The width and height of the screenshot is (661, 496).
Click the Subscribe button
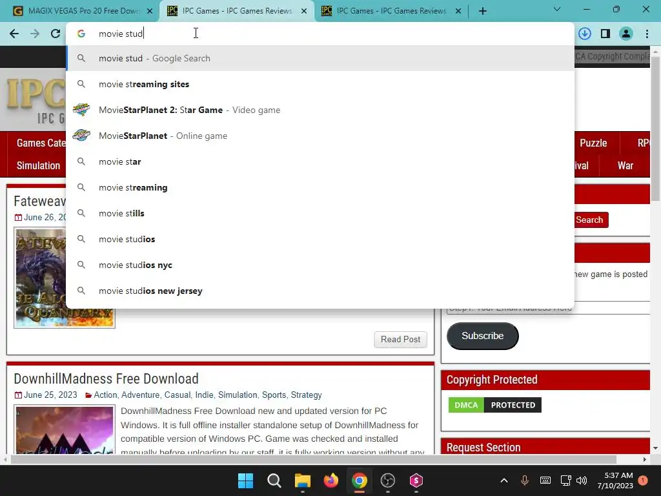click(483, 336)
